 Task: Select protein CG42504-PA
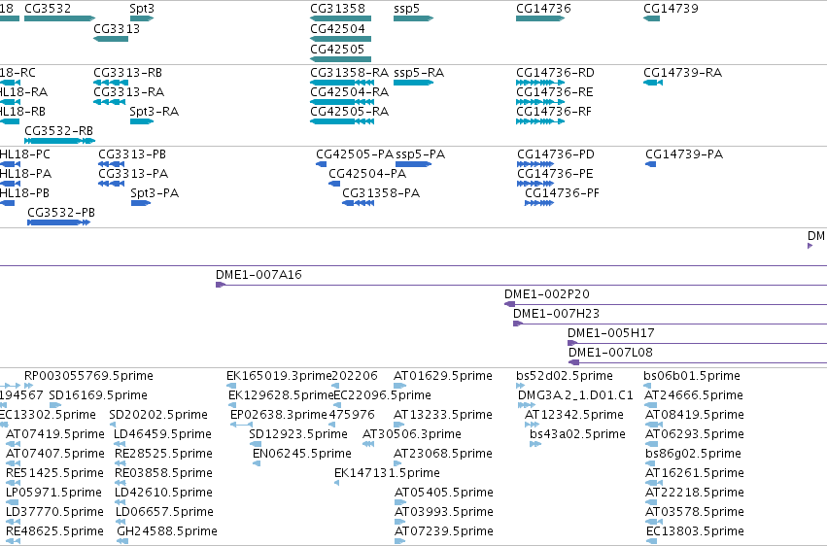[x=367, y=174]
